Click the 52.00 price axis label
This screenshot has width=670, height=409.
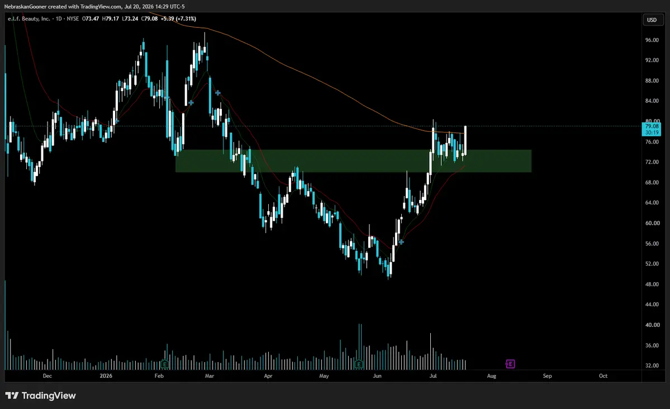click(x=652, y=264)
